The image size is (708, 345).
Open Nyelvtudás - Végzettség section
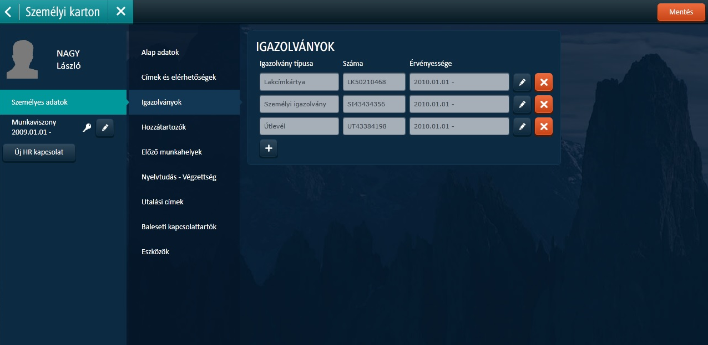pos(179,177)
